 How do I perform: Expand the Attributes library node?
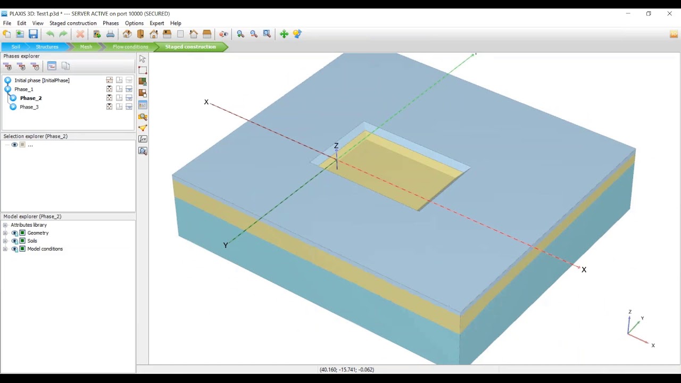coord(5,225)
